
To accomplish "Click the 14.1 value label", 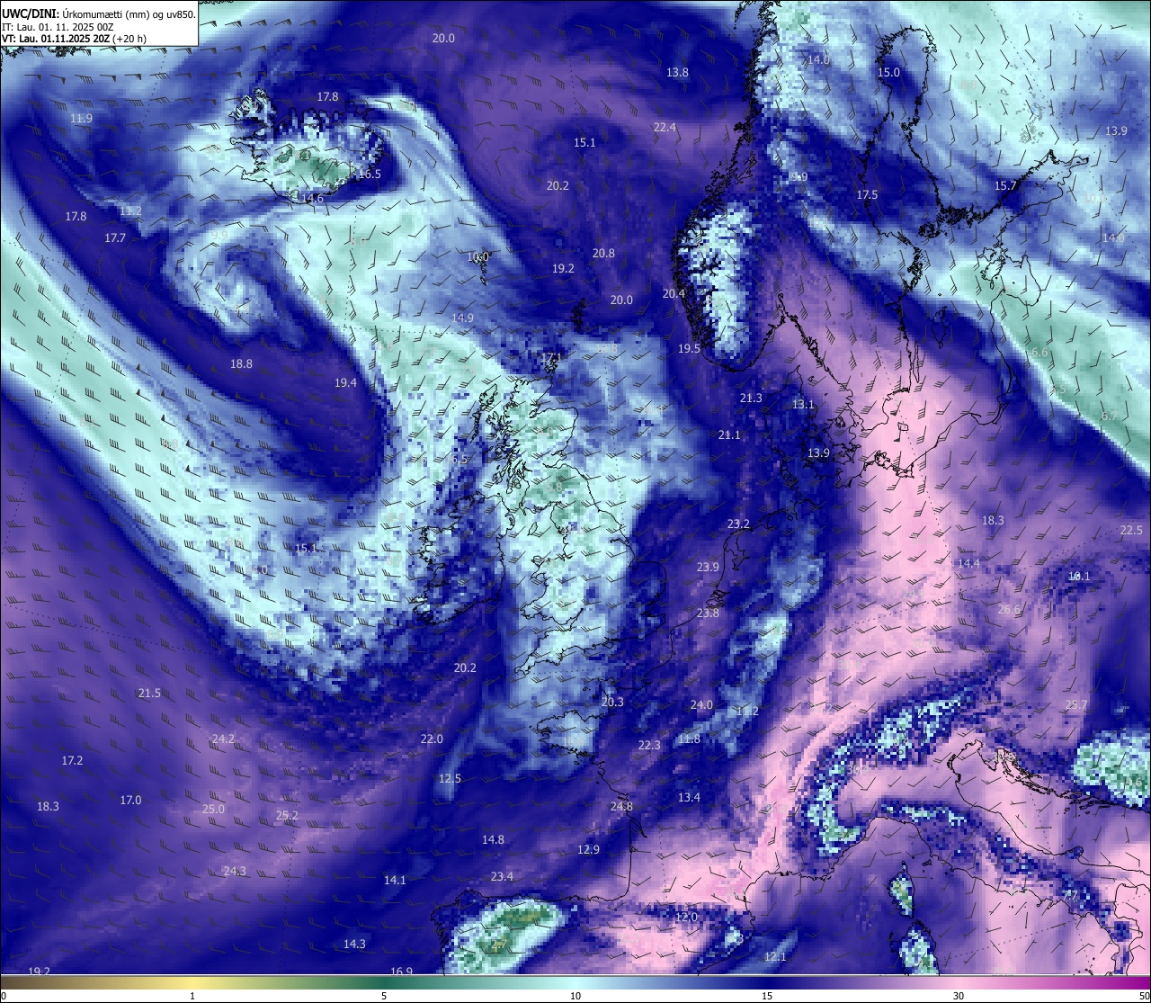I will [395, 880].
